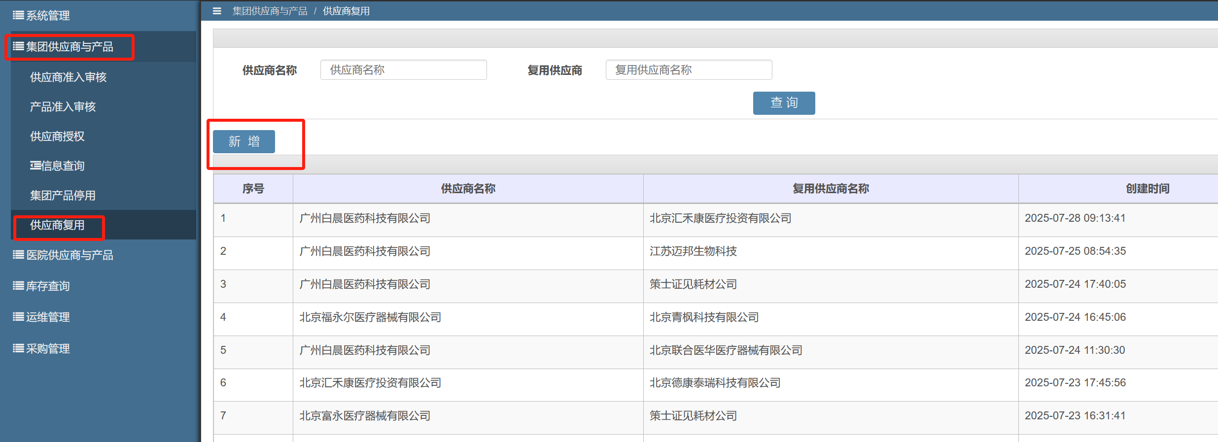Image resolution: width=1218 pixels, height=442 pixels.
Task: Click 集团供应商与产品 breadcrumb link
Action: click(x=270, y=11)
